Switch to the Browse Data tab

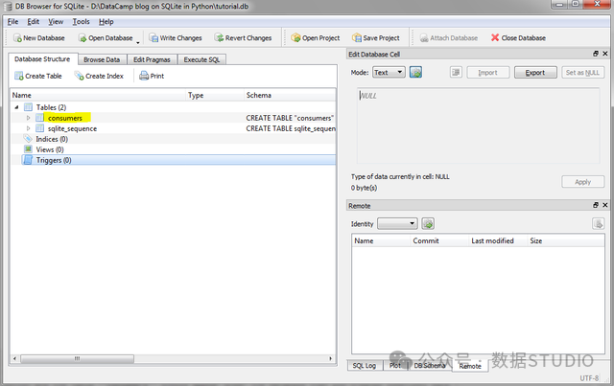(102, 59)
